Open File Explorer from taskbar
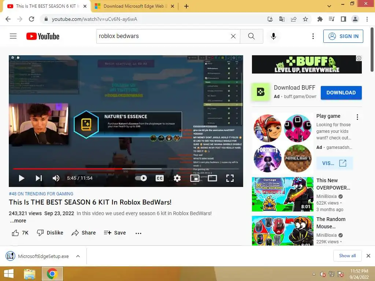This screenshot has width=375, height=281. tap(30, 274)
